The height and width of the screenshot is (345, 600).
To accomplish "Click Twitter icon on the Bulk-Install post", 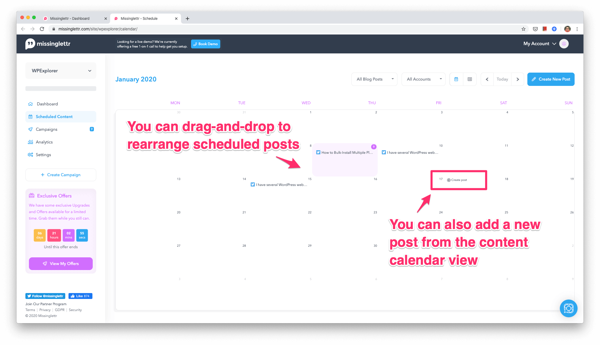I will pos(318,153).
